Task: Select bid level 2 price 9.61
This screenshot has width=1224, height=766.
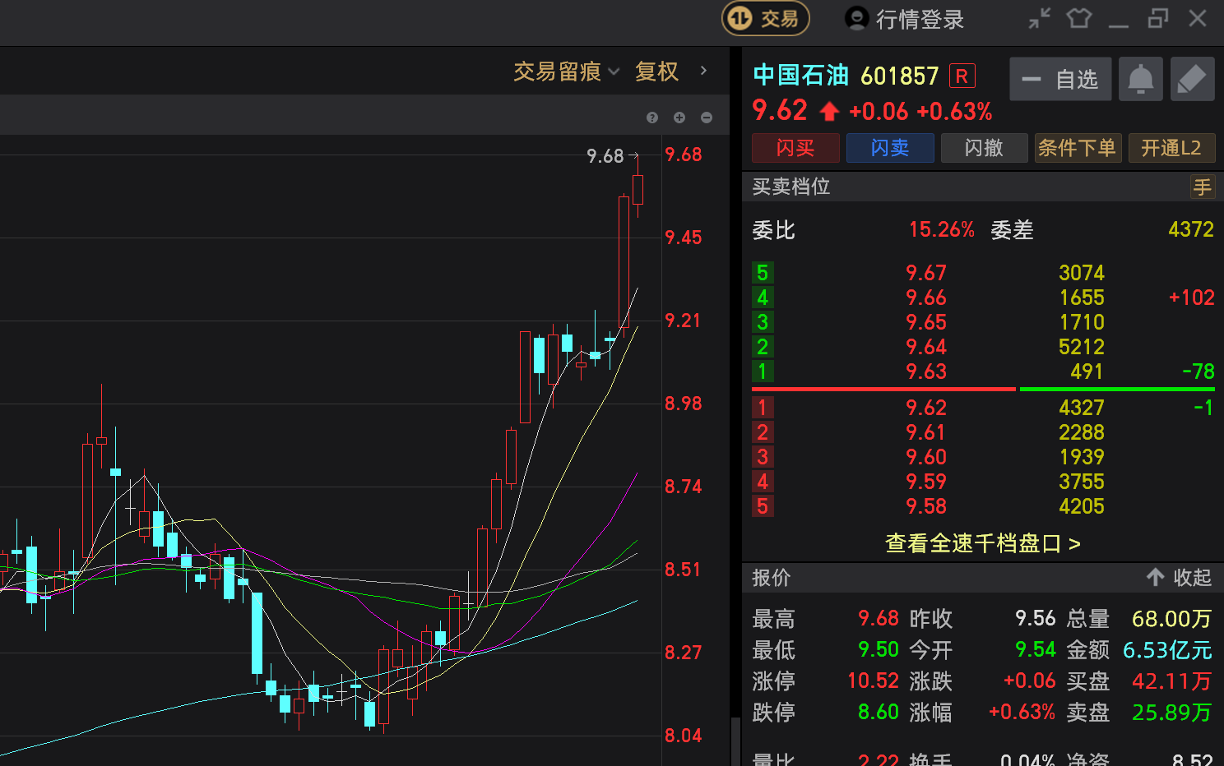Action: click(x=926, y=432)
